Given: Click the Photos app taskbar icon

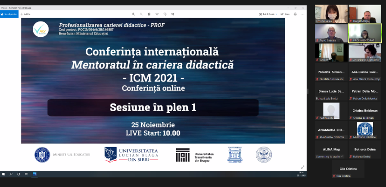Looking at the screenshot, I should point(34,174).
